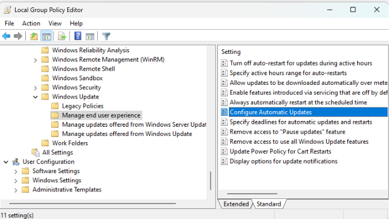Switch to the Standard tab
391x219 pixels.
click(x=269, y=204)
